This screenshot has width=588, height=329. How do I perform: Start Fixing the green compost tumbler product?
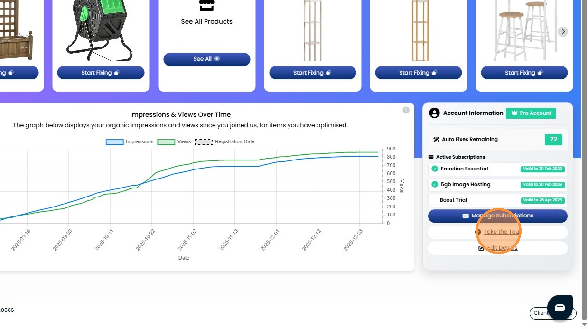pos(101,73)
